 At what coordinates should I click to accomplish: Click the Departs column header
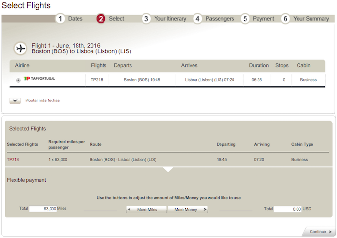coord(123,66)
